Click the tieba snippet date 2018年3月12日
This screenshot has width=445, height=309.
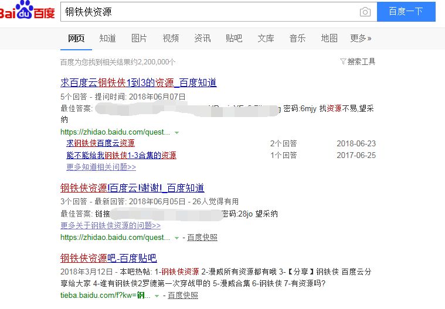(x=87, y=272)
